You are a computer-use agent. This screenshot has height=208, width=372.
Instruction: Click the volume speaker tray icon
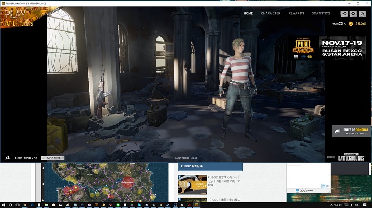coord(340,205)
